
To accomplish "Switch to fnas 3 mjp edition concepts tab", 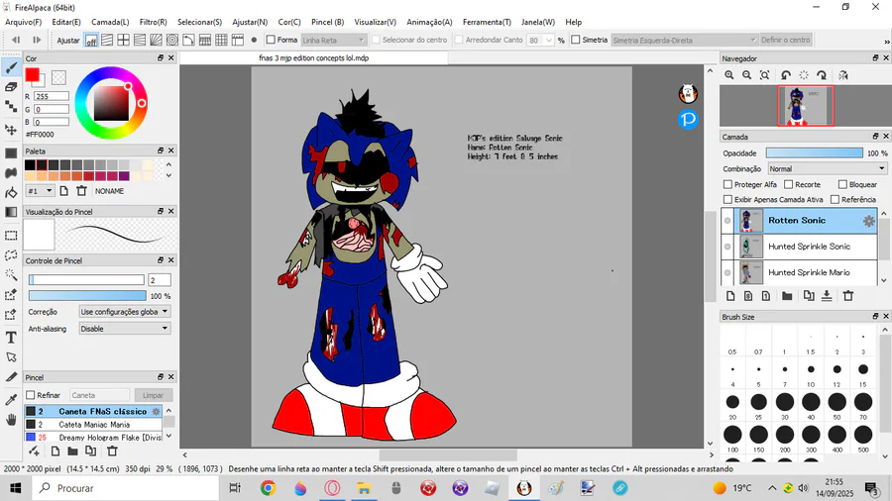I will [314, 58].
